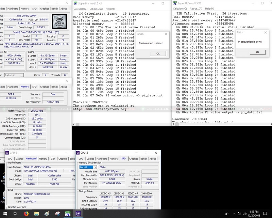Open Calculate menu in 32M Super PI
The width and height of the screenshot is (272, 218).
[180, 9]
